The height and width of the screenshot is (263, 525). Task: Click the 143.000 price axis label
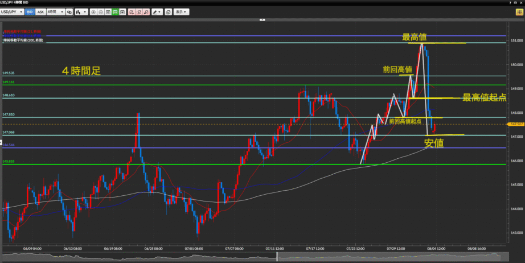coord(516,233)
